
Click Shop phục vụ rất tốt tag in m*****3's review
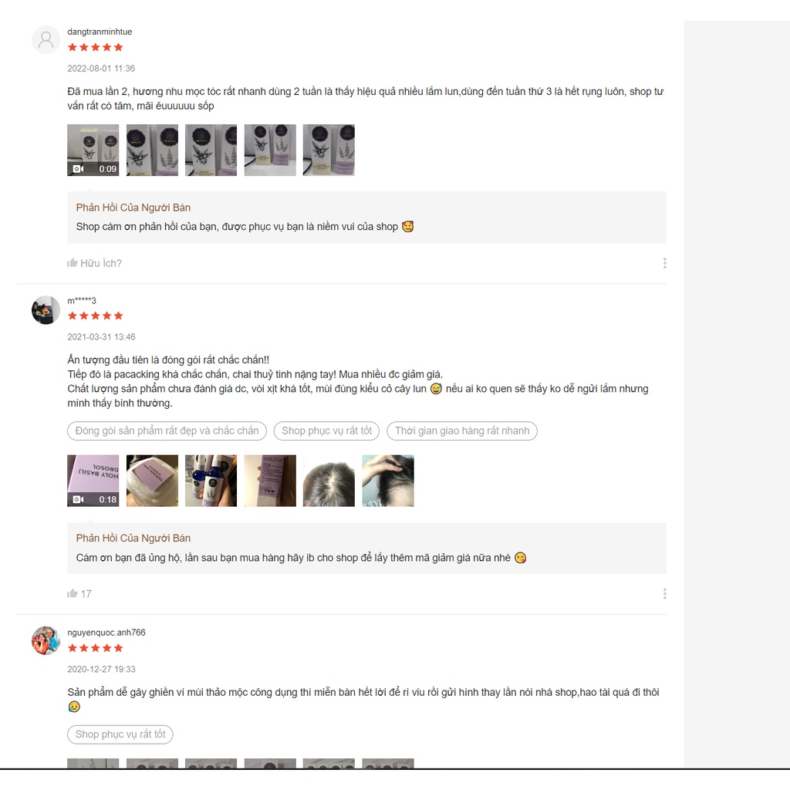[326, 430]
